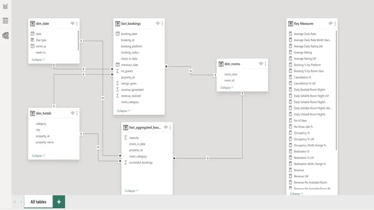Click measure icon beside Average Daily Rate
Screen dimensions: 374x210
point(290,34)
